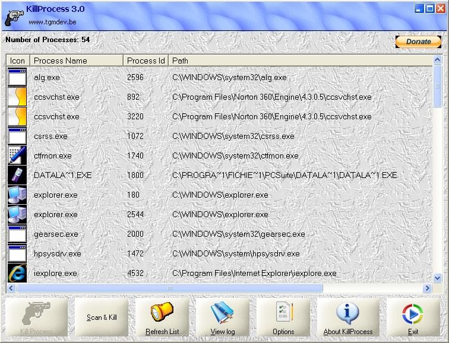The image size is (449, 343).
Task: Click the DATALA~1.EXE phone icon
Action: [x=17, y=175]
